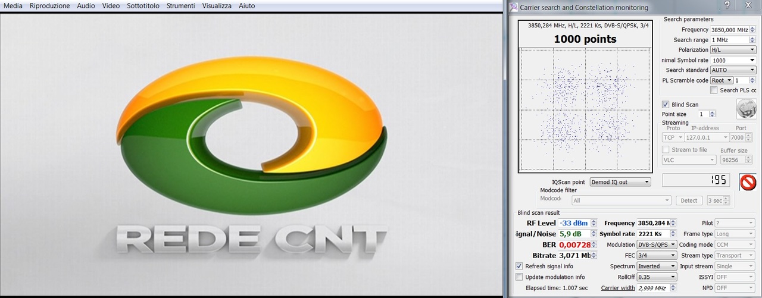Open the Minimal Symbol rate dropdown
The height and width of the screenshot is (298, 762).
733,60
